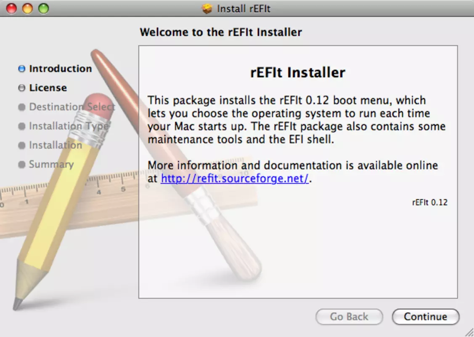Click the Continue button
Viewport: 474px width, 337px height.
coord(426,317)
